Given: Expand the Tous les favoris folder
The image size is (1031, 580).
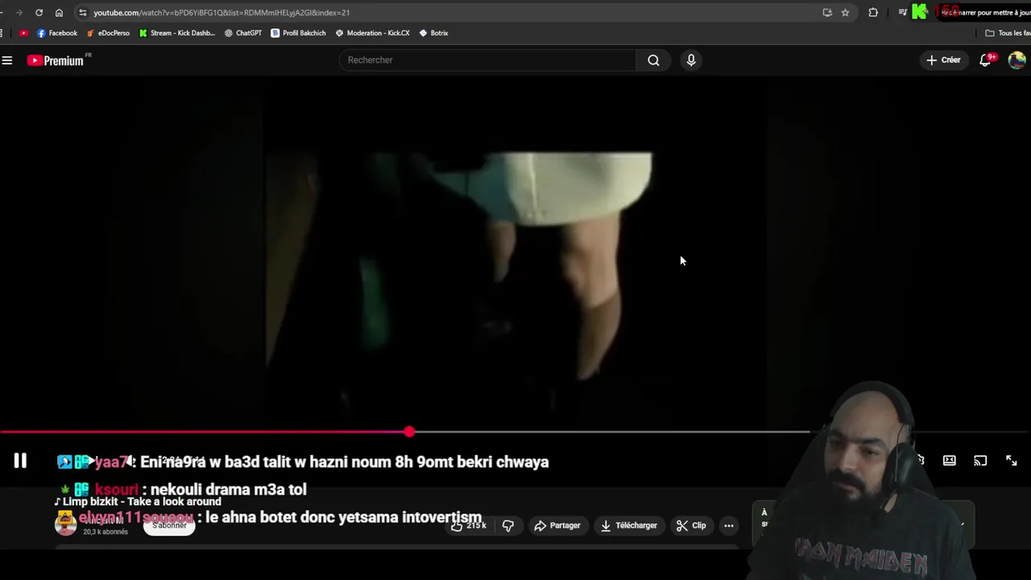Looking at the screenshot, I should click(1008, 33).
